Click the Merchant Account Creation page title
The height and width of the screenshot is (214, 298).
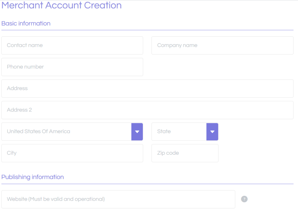pyautogui.click(x=62, y=5)
